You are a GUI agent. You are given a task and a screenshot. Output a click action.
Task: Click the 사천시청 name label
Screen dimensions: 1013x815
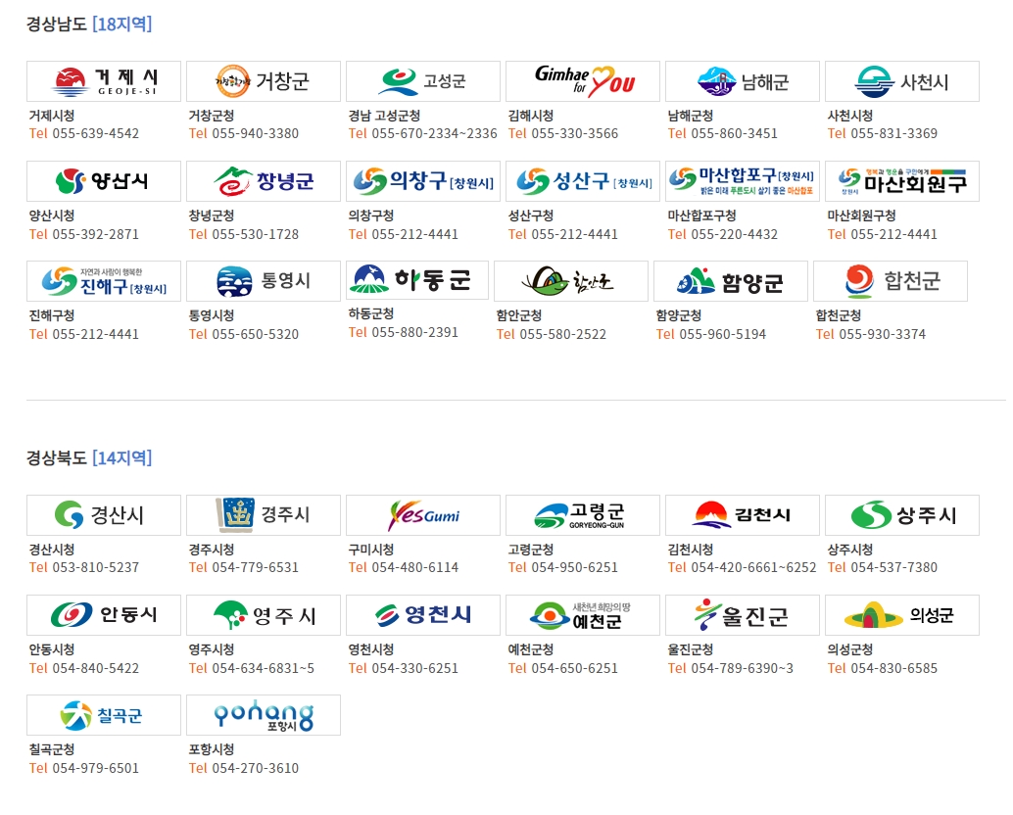pyautogui.click(x=850, y=116)
